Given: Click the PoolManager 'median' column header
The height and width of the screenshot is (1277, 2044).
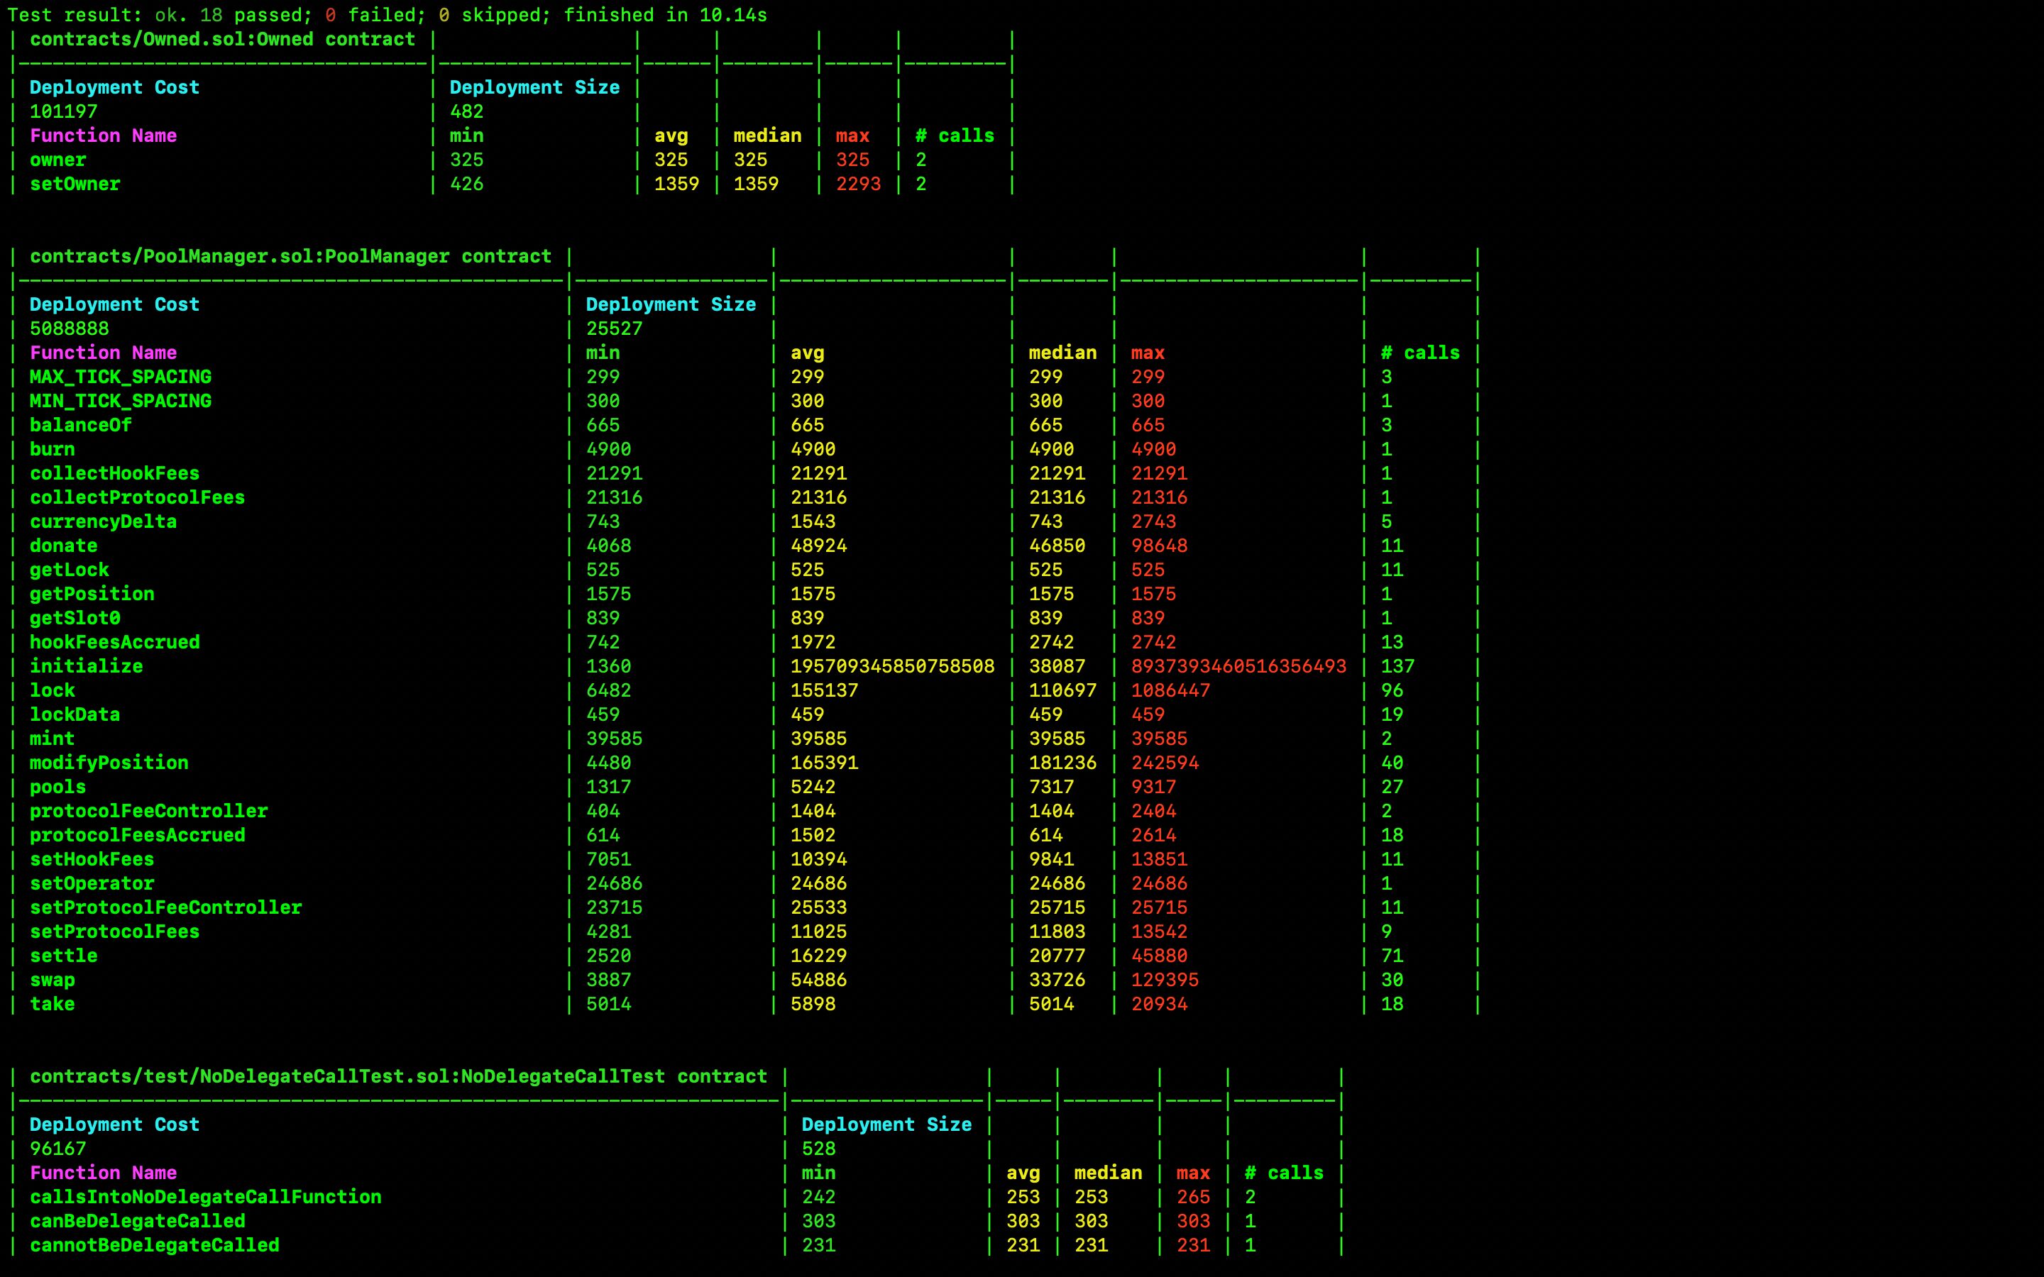Looking at the screenshot, I should click(x=1062, y=352).
